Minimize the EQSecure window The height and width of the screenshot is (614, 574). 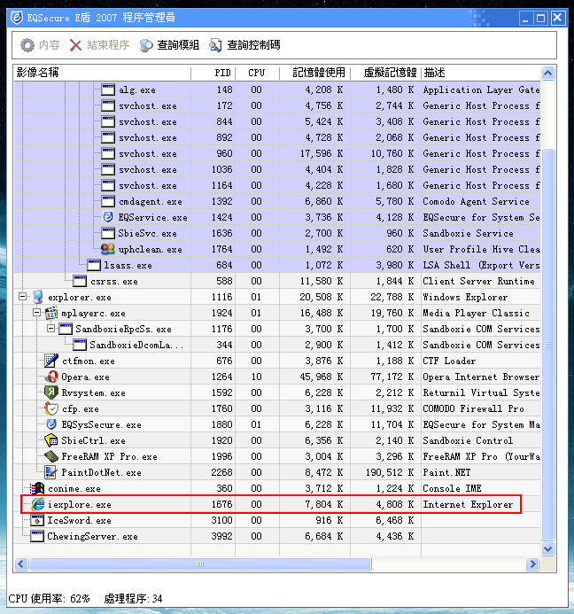(x=525, y=18)
